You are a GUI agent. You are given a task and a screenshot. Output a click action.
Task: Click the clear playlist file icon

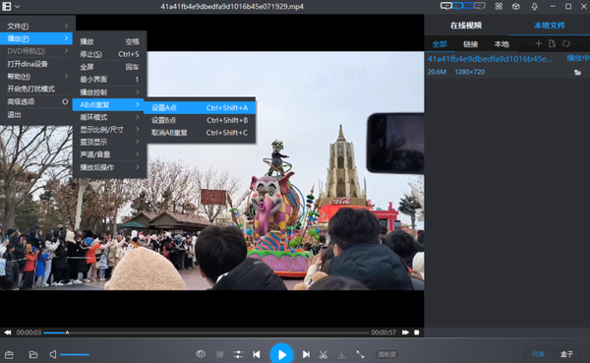point(552,43)
